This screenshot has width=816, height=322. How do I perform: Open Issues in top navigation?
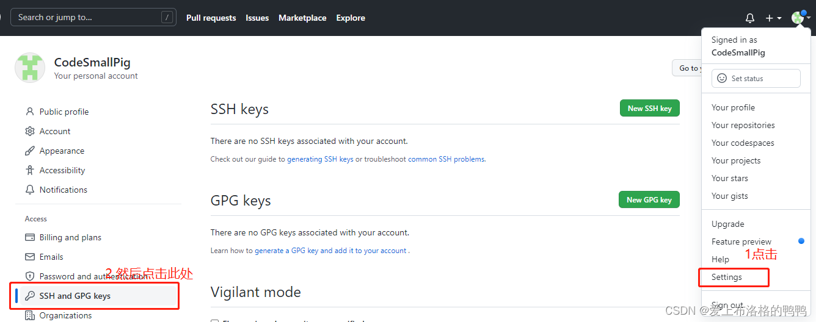[x=257, y=18]
